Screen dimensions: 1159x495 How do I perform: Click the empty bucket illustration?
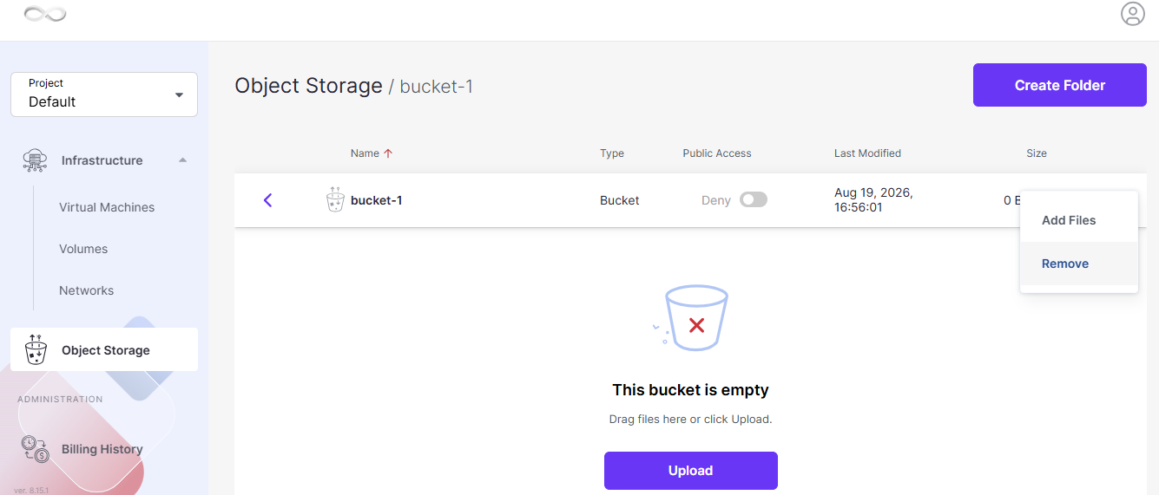[x=690, y=318]
